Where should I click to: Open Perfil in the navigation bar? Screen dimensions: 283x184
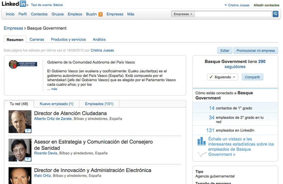click(23, 14)
